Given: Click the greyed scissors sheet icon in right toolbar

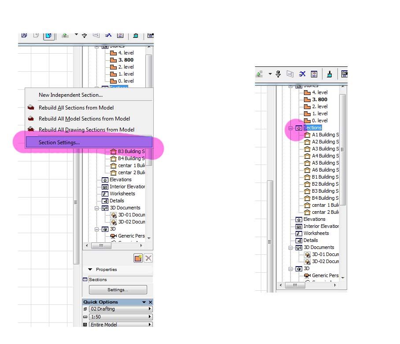Looking at the screenshot, I should 290,74.
